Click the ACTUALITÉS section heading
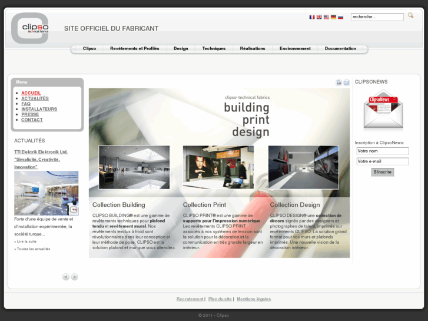This screenshot has width=428, height=321. pos(29,141)
